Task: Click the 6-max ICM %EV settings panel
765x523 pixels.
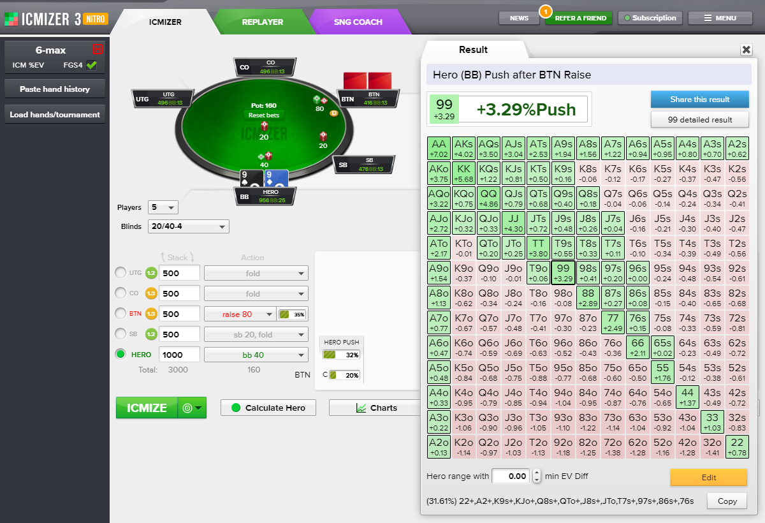Action: 54,57
